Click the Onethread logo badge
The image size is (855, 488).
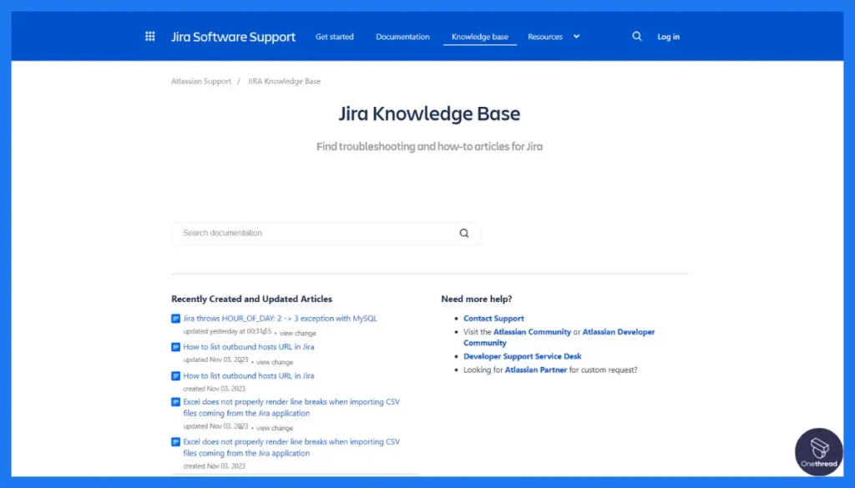818,451
